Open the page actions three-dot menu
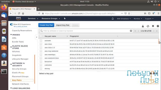The image size is (161, 90). click(x=122, y=13)
